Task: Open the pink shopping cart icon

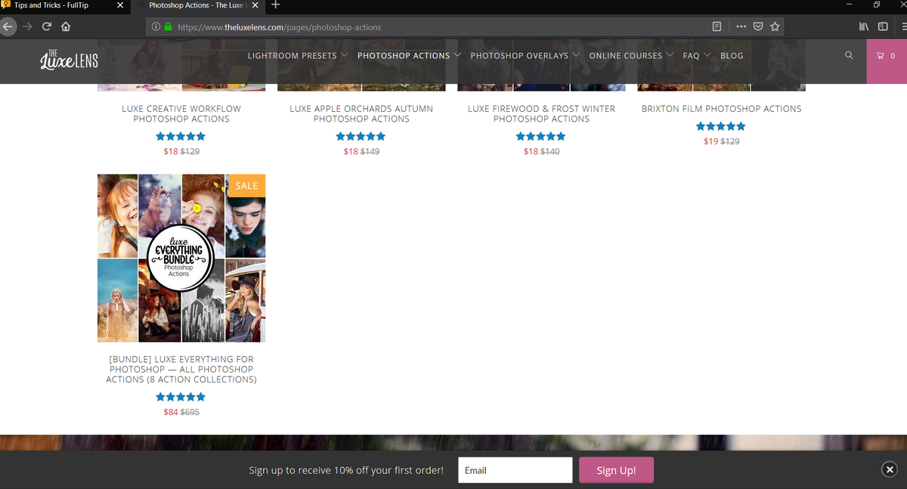Action: tap(887, 56)
